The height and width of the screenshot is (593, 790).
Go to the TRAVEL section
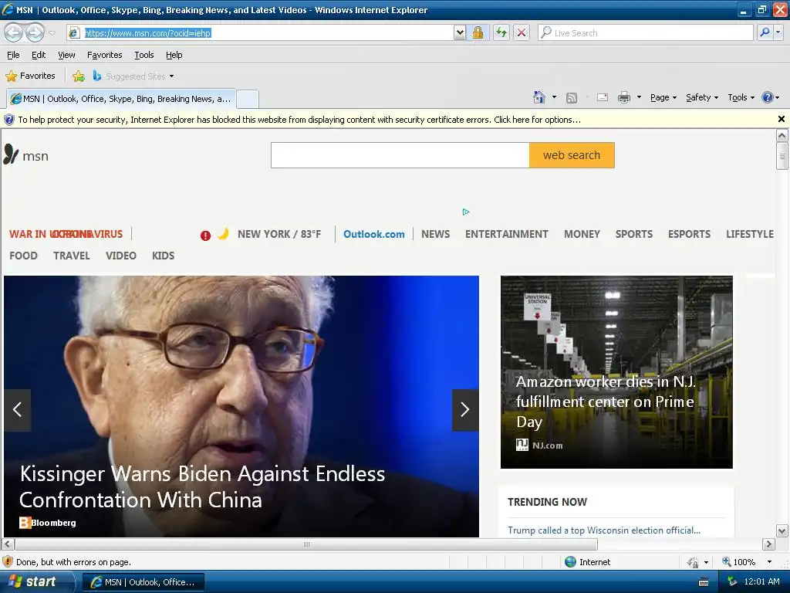pos(72,256)
